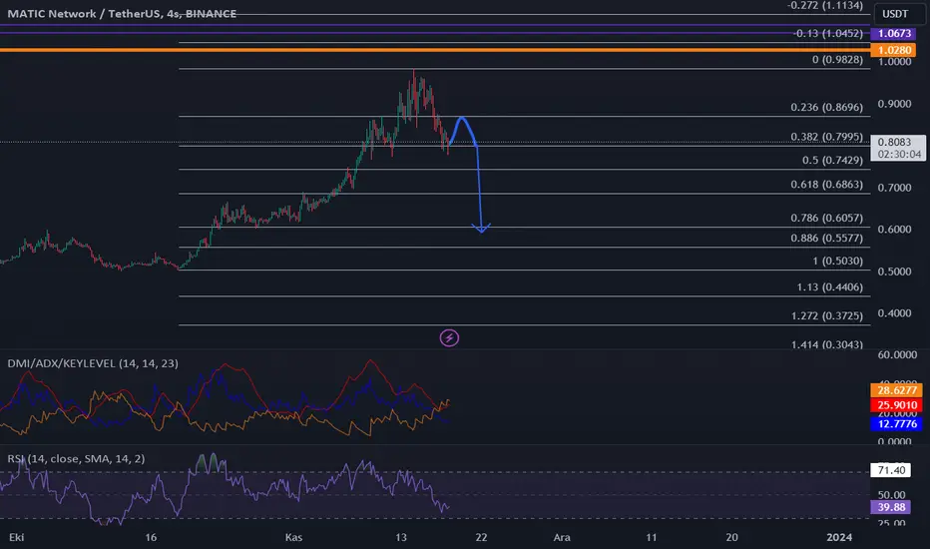Image resolution: width=930 pixels, height=549 pixels.
Task: Click the Ara month label on time axis
Action: point(562,537)
